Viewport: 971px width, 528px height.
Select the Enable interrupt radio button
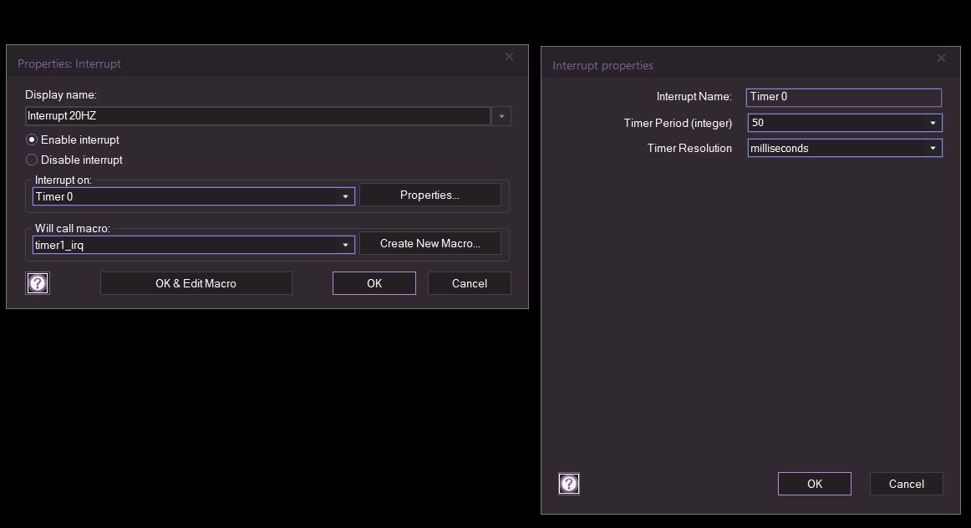[33, 140]
